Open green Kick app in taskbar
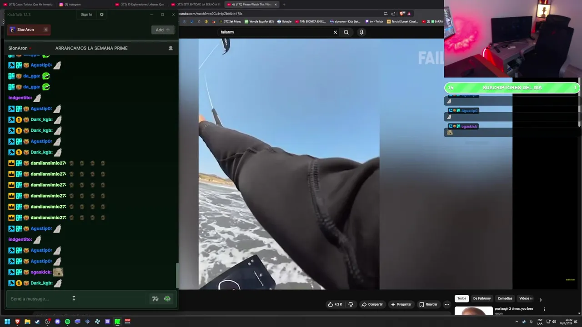Viewport: 582px width, 327px height. click(x=117, y=322)
